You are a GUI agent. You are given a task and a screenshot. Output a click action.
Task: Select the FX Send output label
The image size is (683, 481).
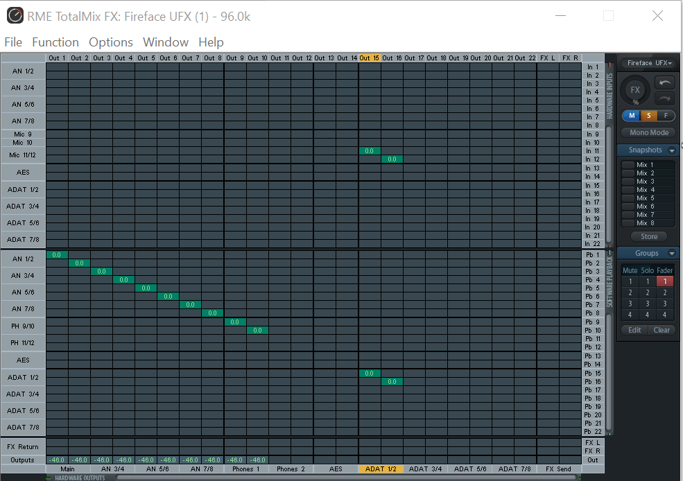(558, 469)
